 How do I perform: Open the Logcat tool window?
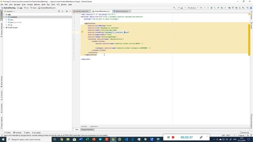[36, 133]
